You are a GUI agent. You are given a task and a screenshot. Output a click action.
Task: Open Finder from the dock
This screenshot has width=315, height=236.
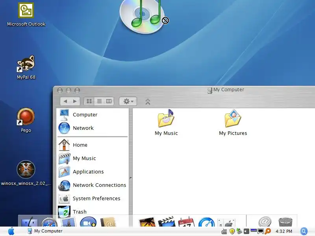pos(29,222)
